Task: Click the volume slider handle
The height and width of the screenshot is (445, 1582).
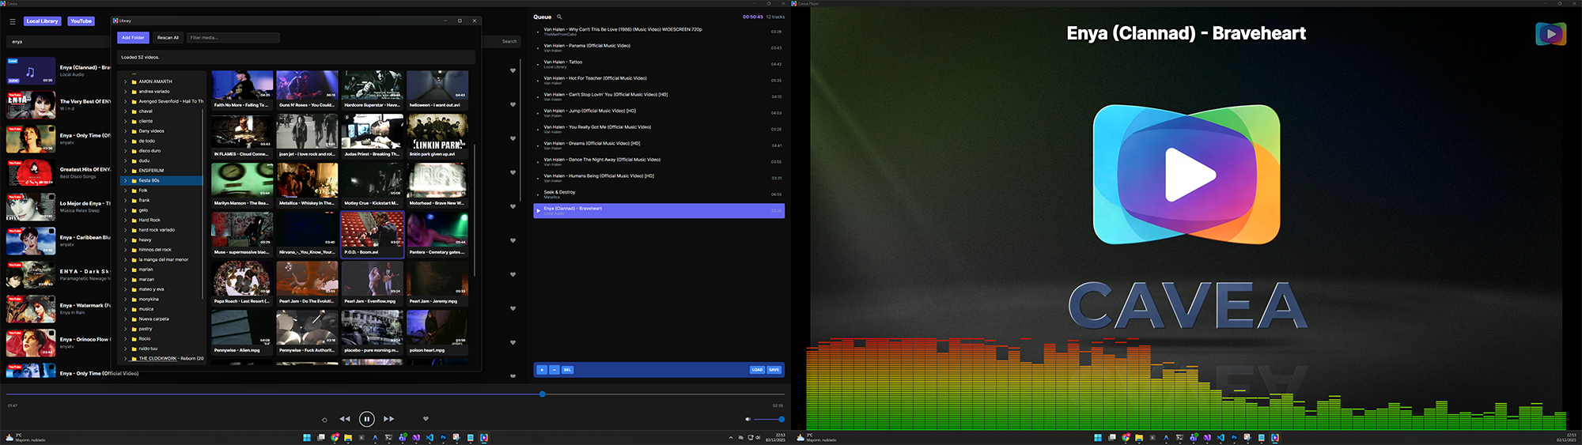Action: tap(782, 419)
